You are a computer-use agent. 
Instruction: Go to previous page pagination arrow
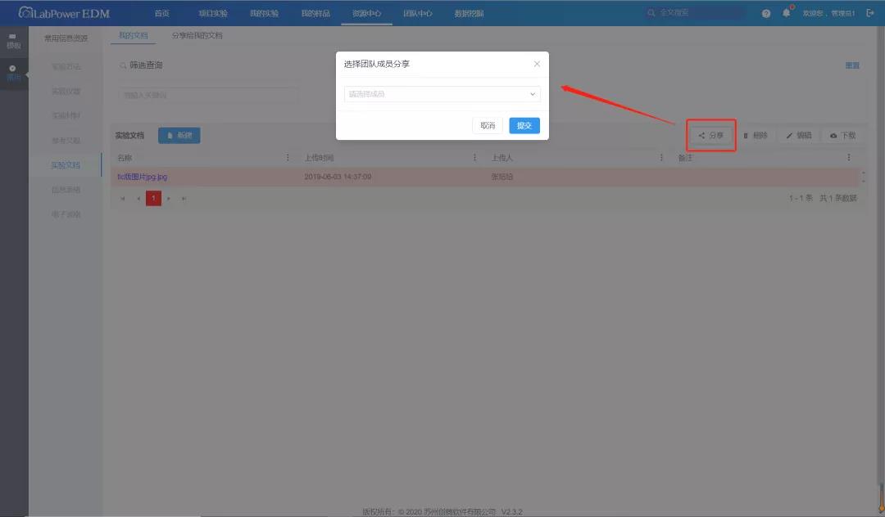[x=138, y=198]
